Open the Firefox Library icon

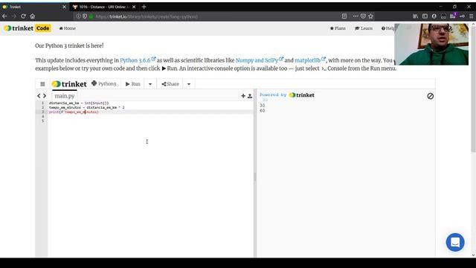(x=415, y=16)
